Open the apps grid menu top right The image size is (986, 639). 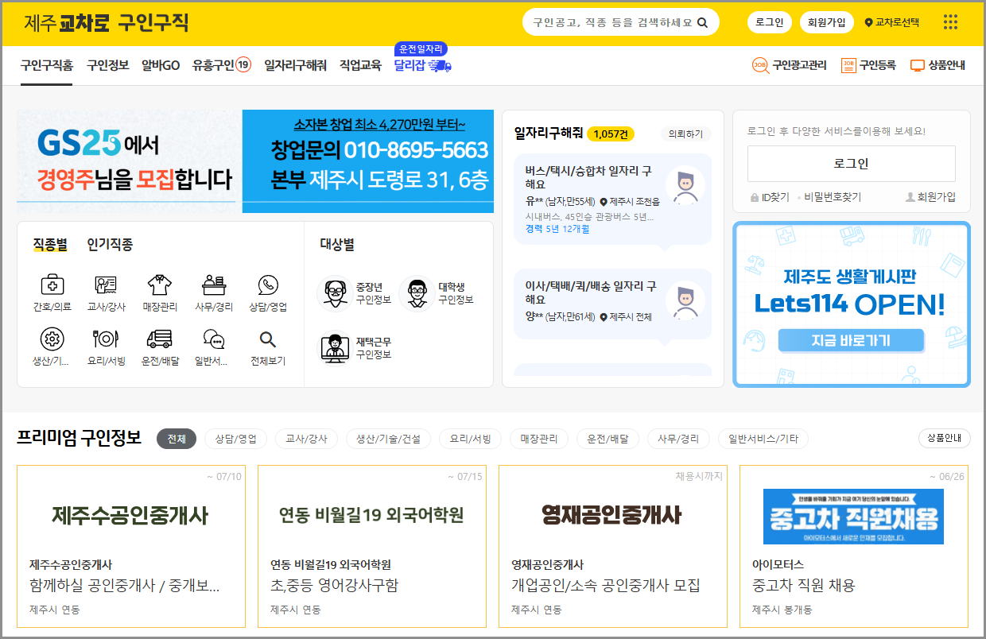(x=950, y=21)
